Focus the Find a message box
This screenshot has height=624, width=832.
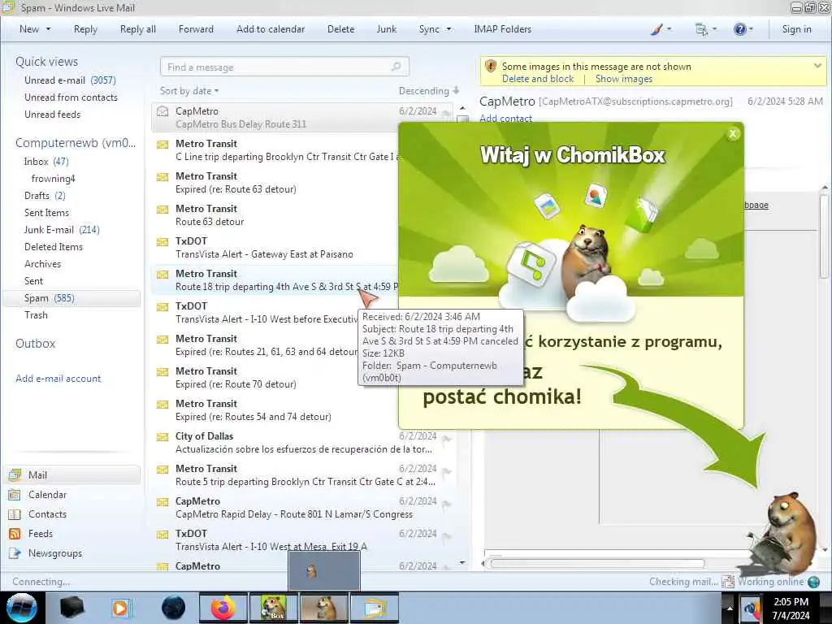pos(284,67)
